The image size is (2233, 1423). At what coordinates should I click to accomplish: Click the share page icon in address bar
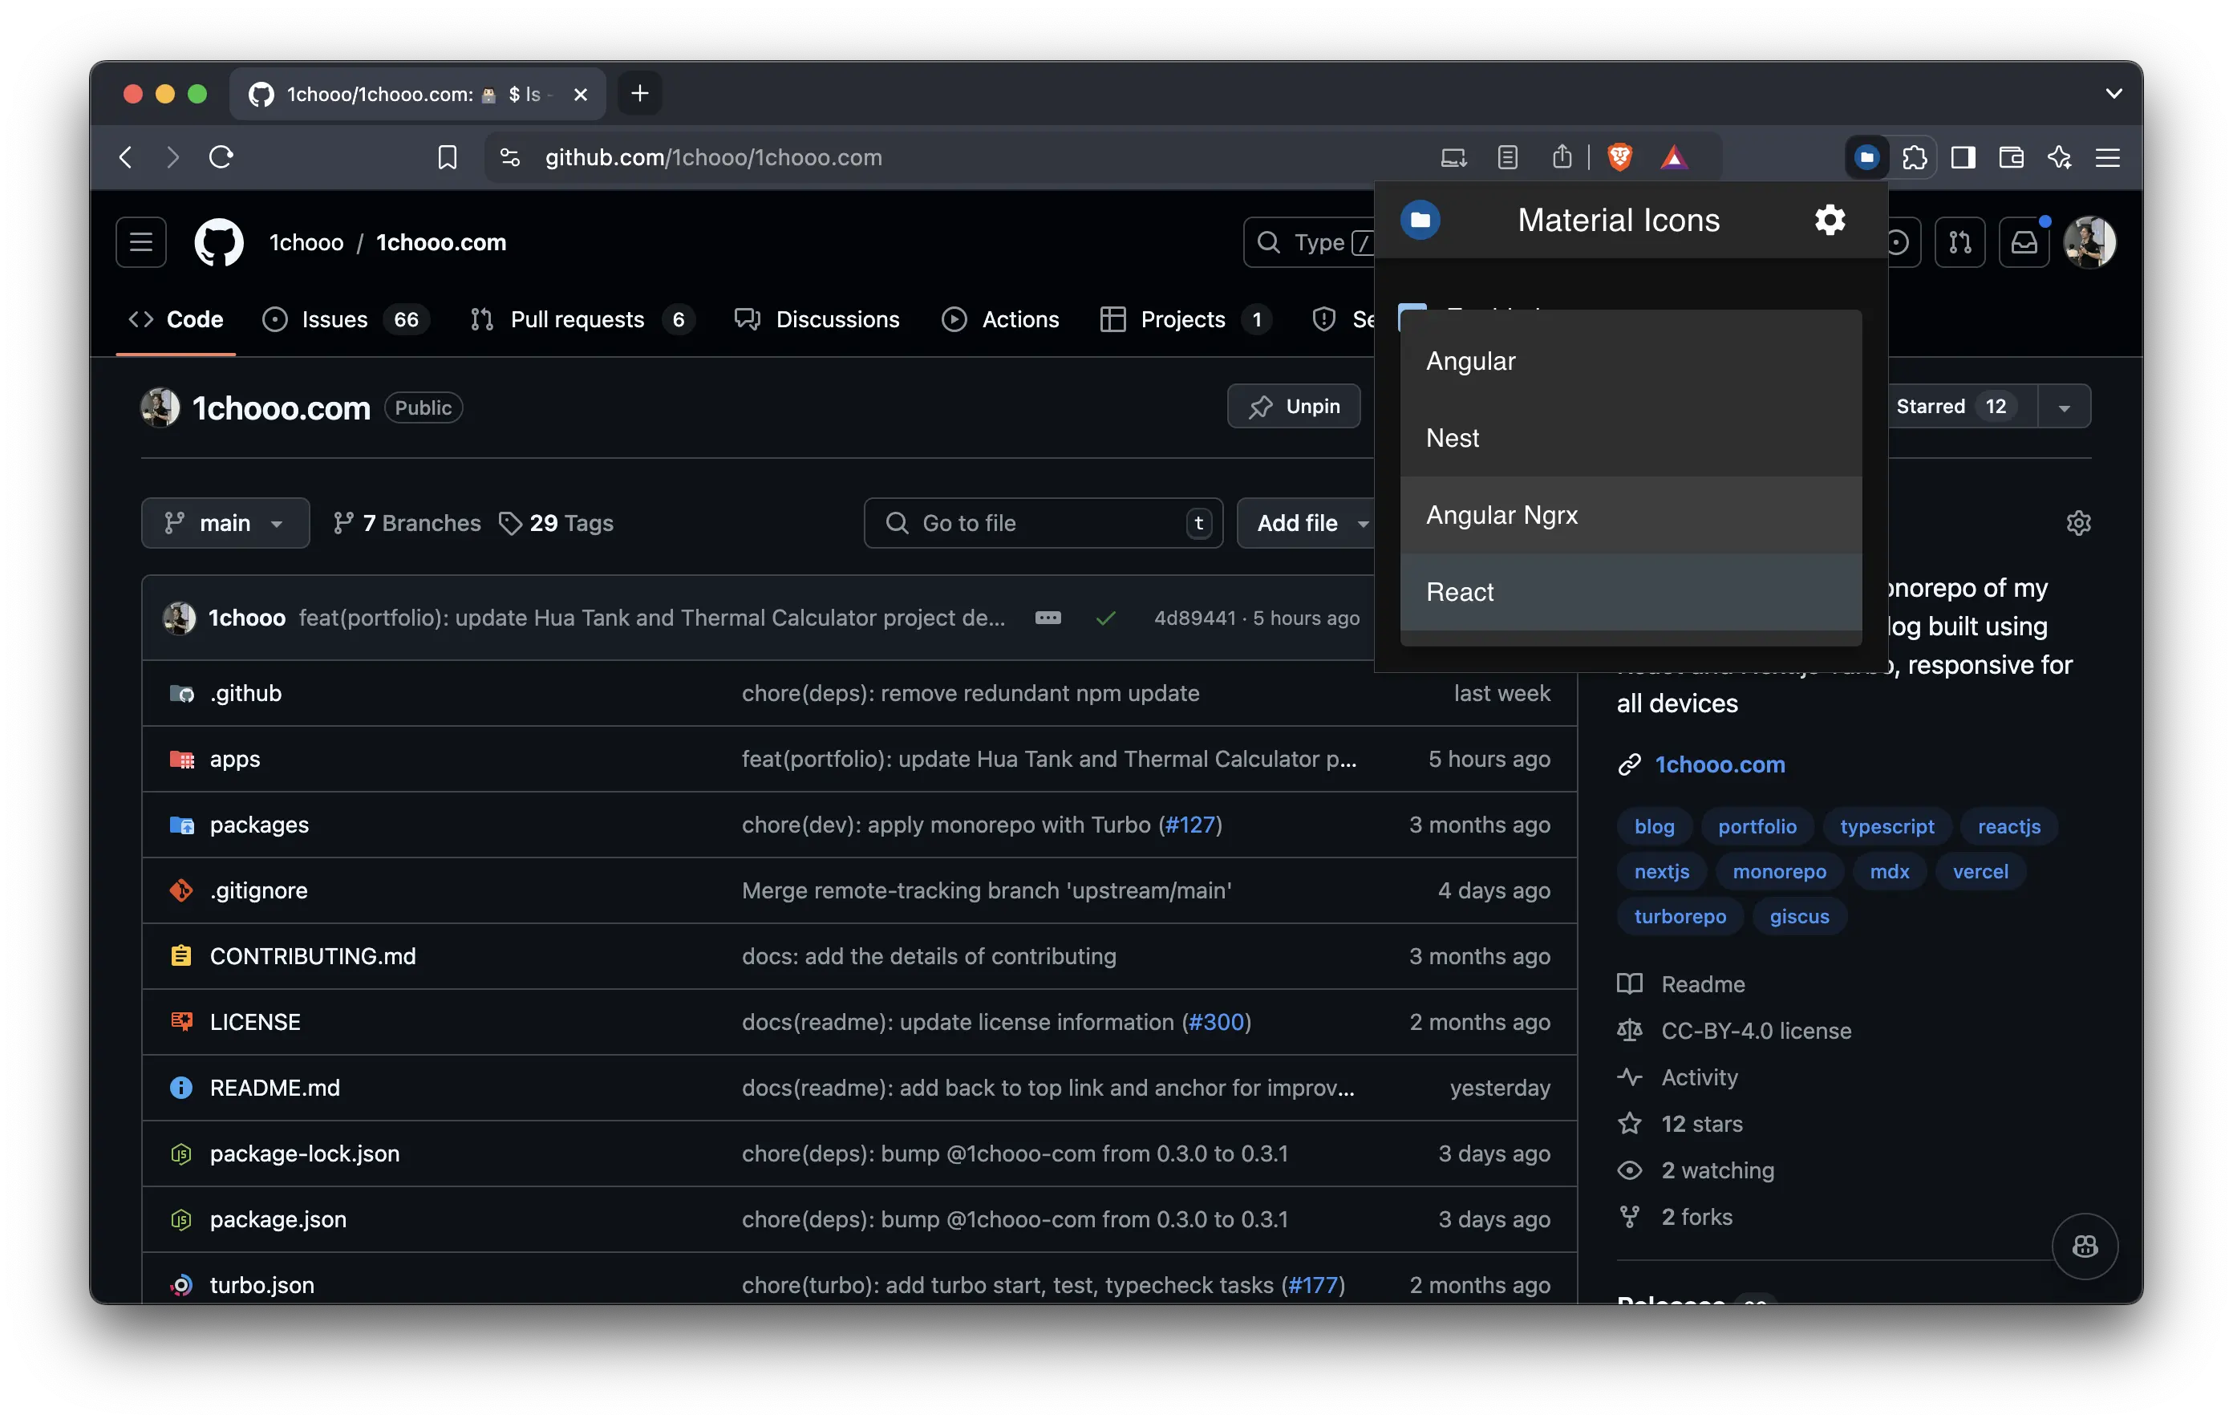tap(1562, 156)
